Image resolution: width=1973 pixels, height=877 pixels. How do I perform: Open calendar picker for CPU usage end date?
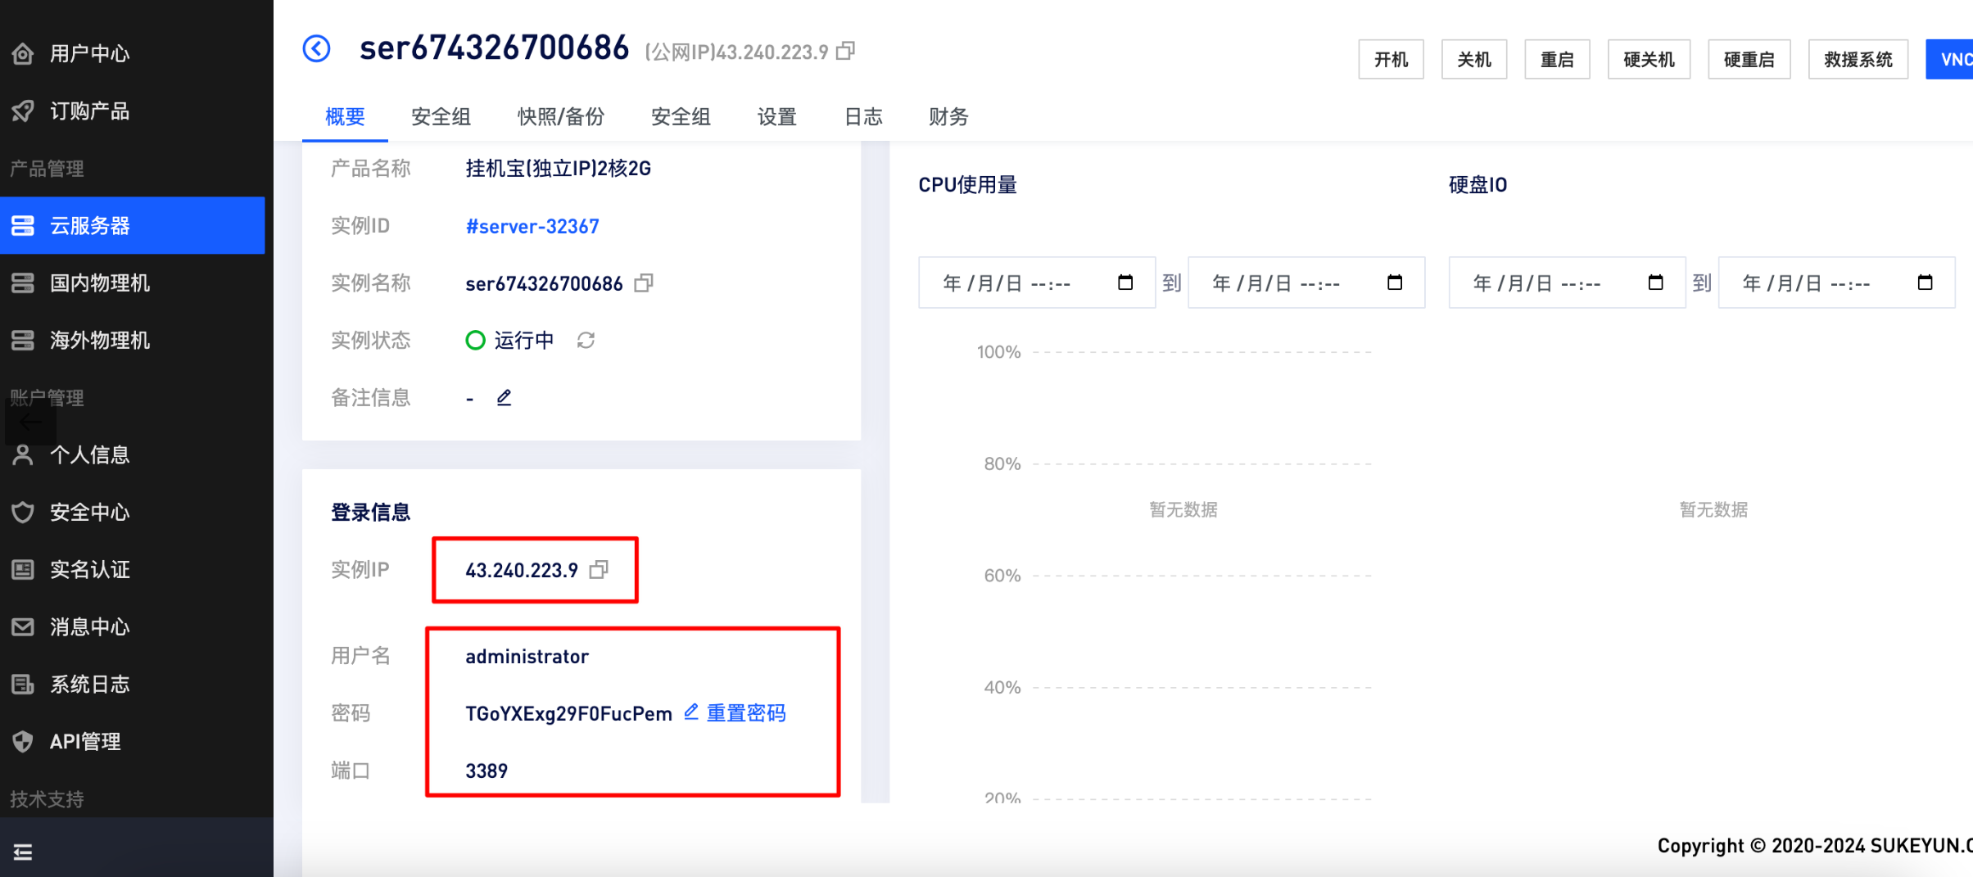tap(1394, 283)
